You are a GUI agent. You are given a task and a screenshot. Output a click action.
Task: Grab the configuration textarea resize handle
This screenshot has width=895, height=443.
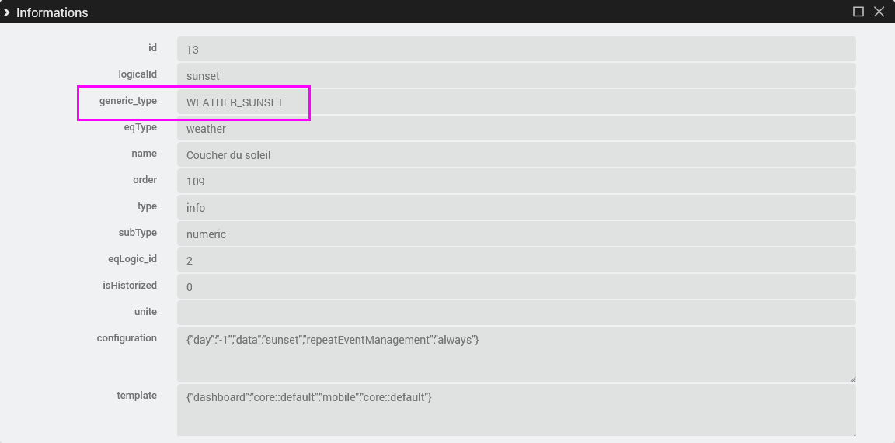852,379
